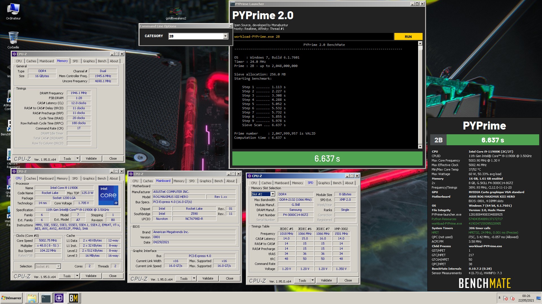Click the yellow RUN button in PYPrime
Viewport: 542px width, 304px height.
[x=408, y=37]
